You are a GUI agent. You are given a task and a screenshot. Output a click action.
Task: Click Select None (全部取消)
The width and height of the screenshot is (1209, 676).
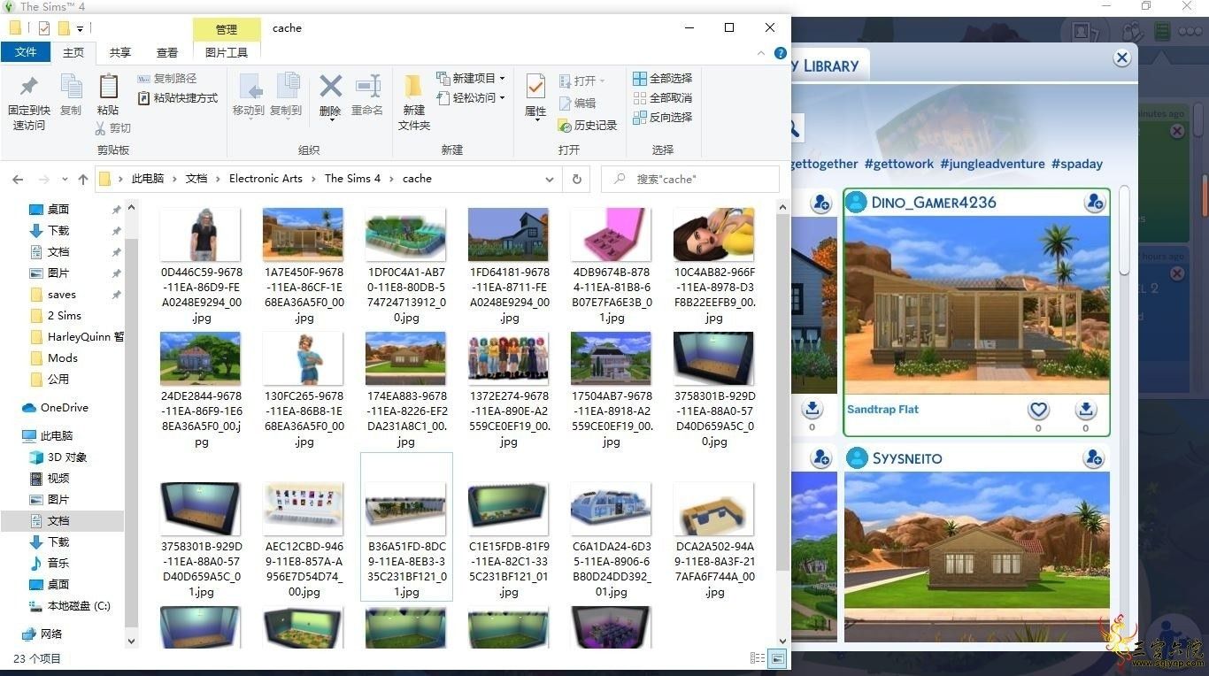pyautogui.click(x=663, y=98)
